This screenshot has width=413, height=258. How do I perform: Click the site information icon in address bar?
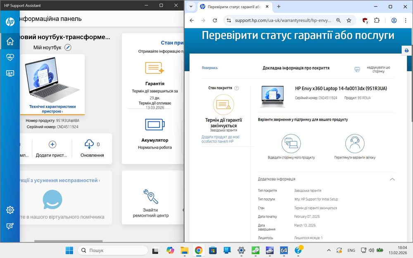229,20
